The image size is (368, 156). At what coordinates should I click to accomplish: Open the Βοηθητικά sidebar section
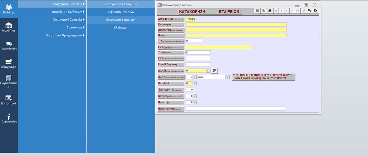pyautogui.click(x=9, y=100)
